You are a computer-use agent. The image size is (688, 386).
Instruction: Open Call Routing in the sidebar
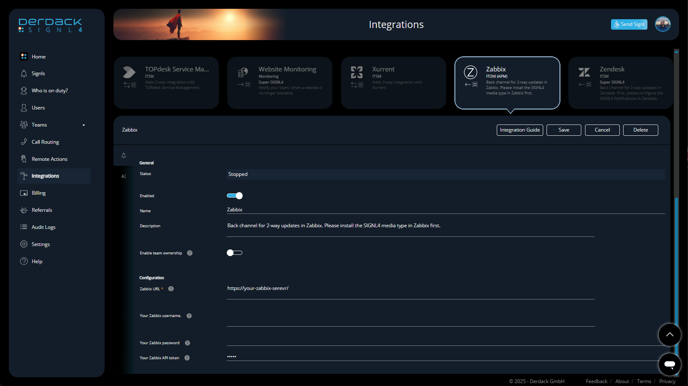45,142
